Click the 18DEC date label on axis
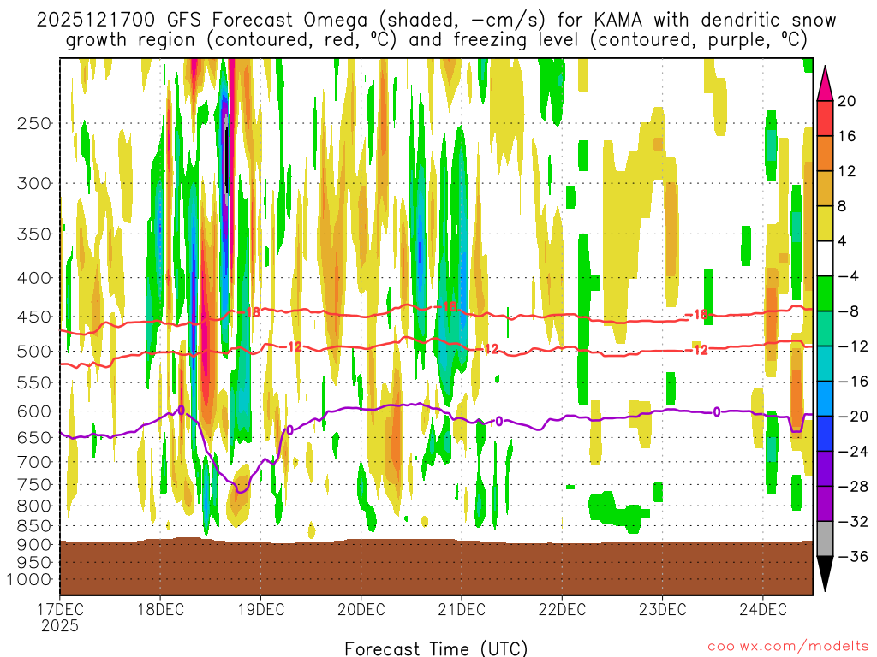The image size is (877, 657). (160, 609)
